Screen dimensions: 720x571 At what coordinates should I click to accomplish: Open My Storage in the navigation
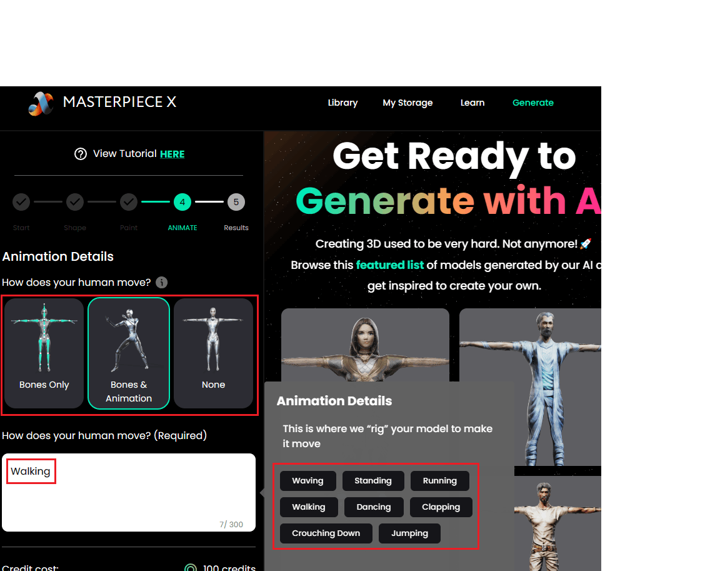407,103
